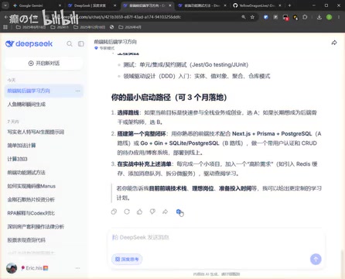Click the DeepSeek logo in the sidebar
The image size is (345, 279).
click(x=29, y=43)
